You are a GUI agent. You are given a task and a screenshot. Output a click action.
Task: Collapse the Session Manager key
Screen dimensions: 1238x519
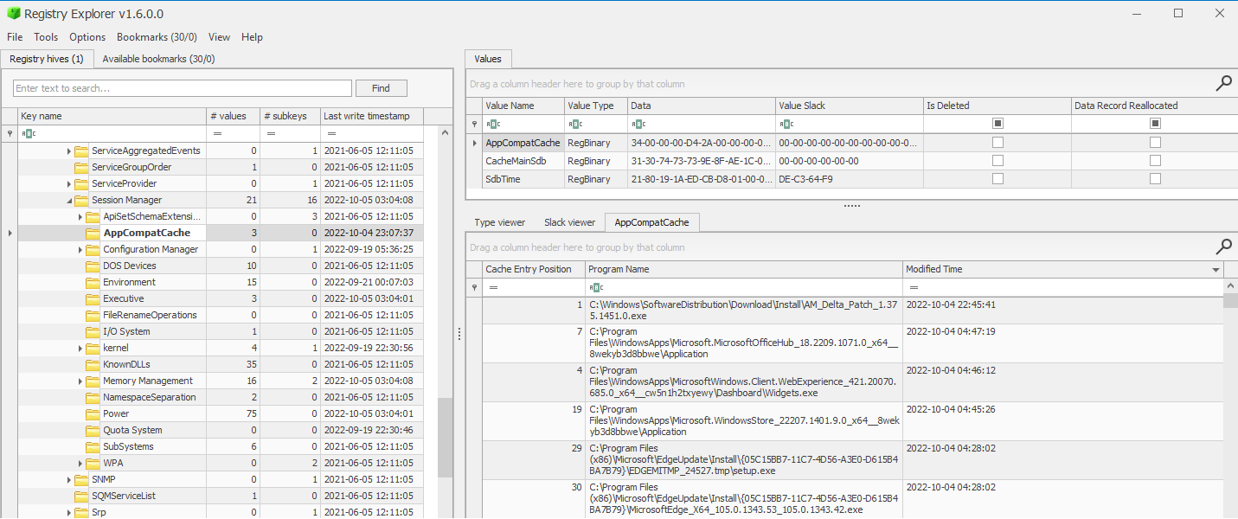tap(67, 199)
